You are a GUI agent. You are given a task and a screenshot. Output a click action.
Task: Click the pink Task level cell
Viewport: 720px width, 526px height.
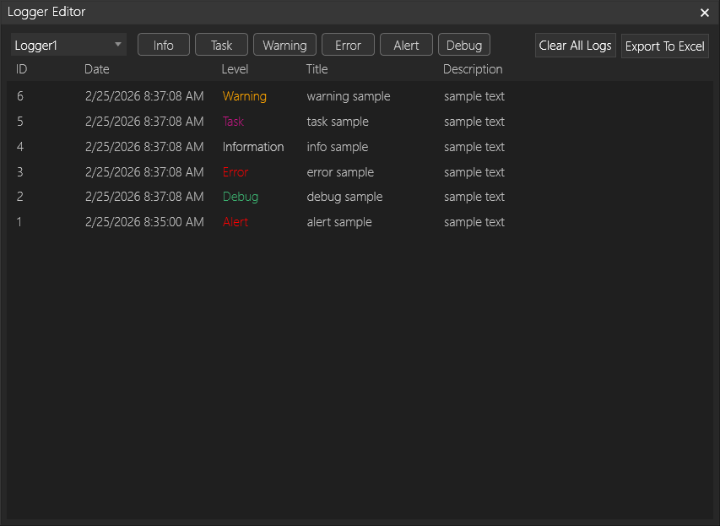click(x=233, y=122)
